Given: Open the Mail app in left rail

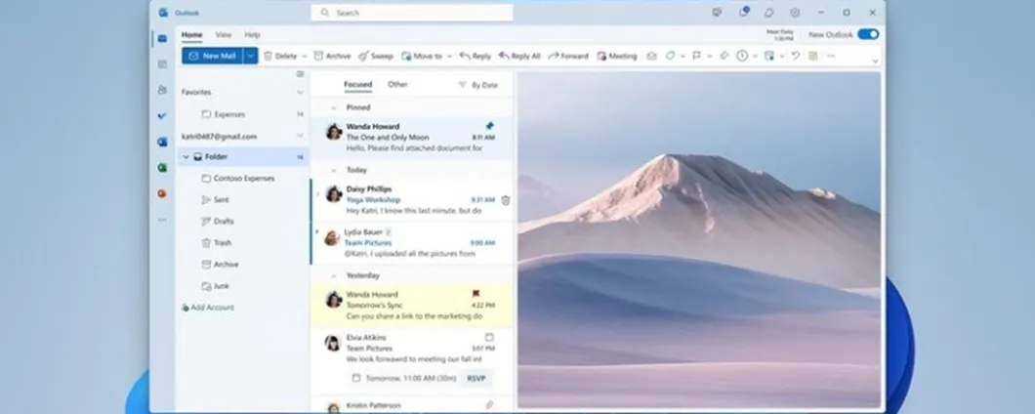Looking at the screenshot, I should 162,38.
